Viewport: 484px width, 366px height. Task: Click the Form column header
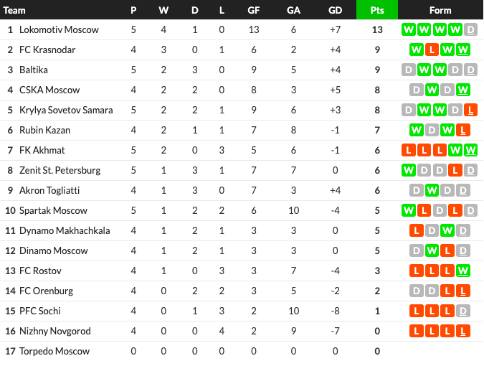pos(440,10)
